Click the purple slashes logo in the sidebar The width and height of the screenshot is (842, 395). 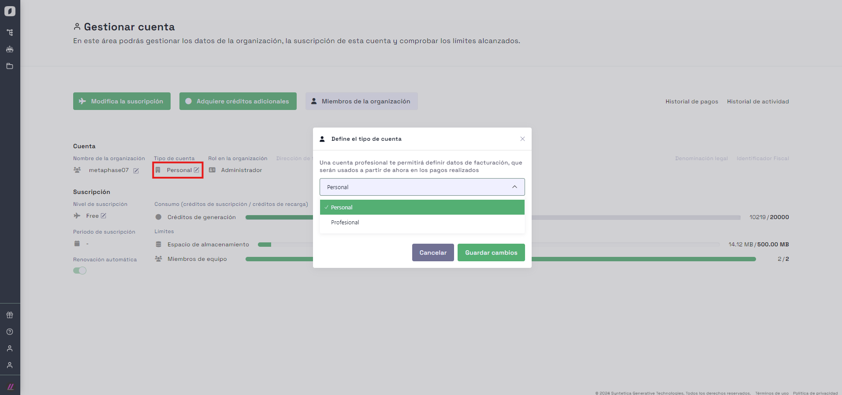[x=11, y=387]
